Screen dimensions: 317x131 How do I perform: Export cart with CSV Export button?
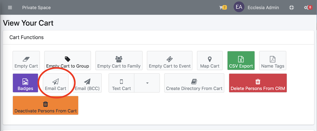coord(241,61)
